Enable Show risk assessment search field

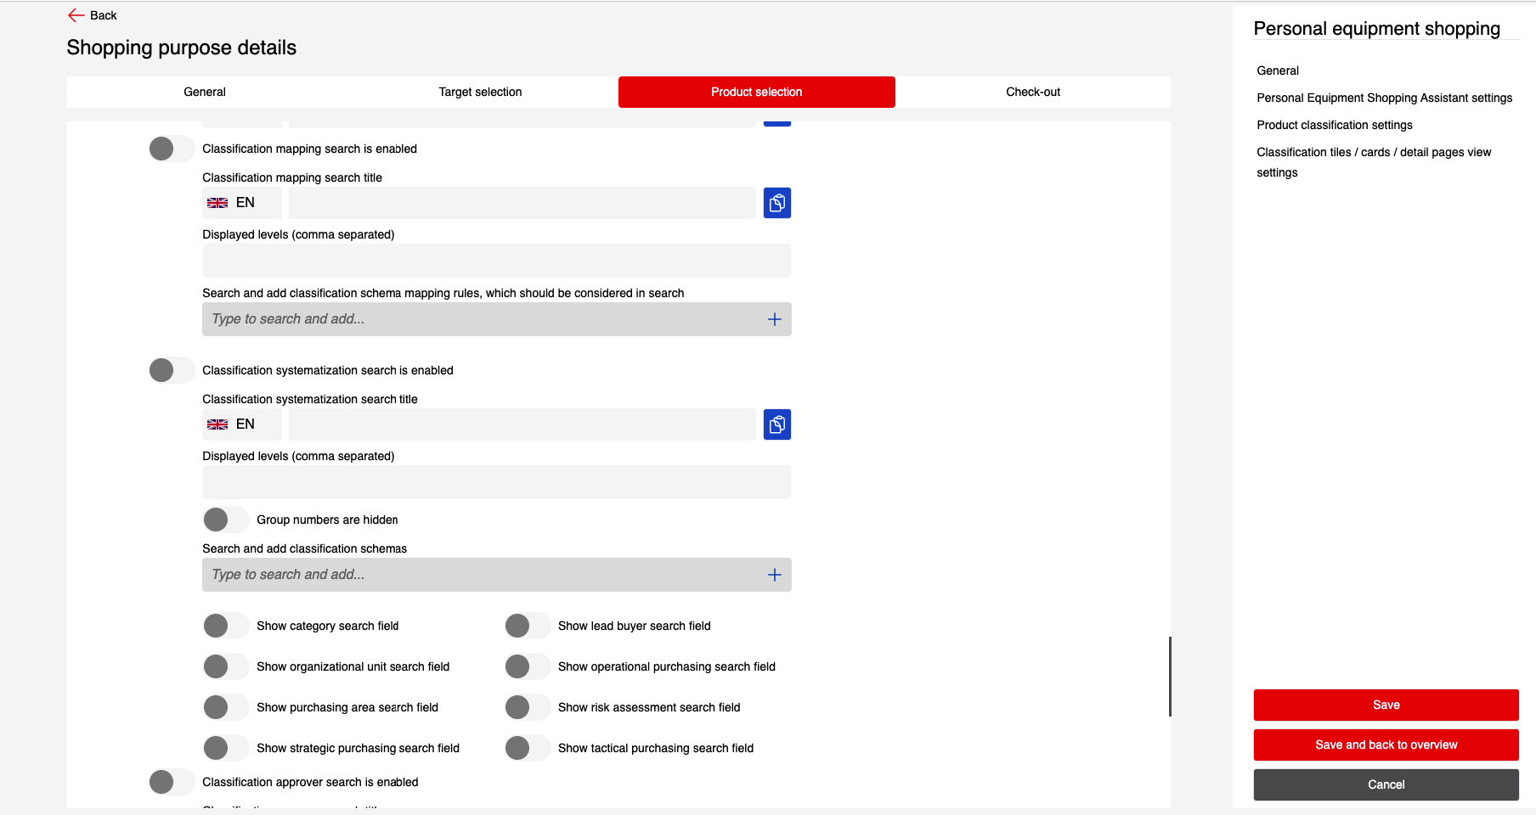528,707
